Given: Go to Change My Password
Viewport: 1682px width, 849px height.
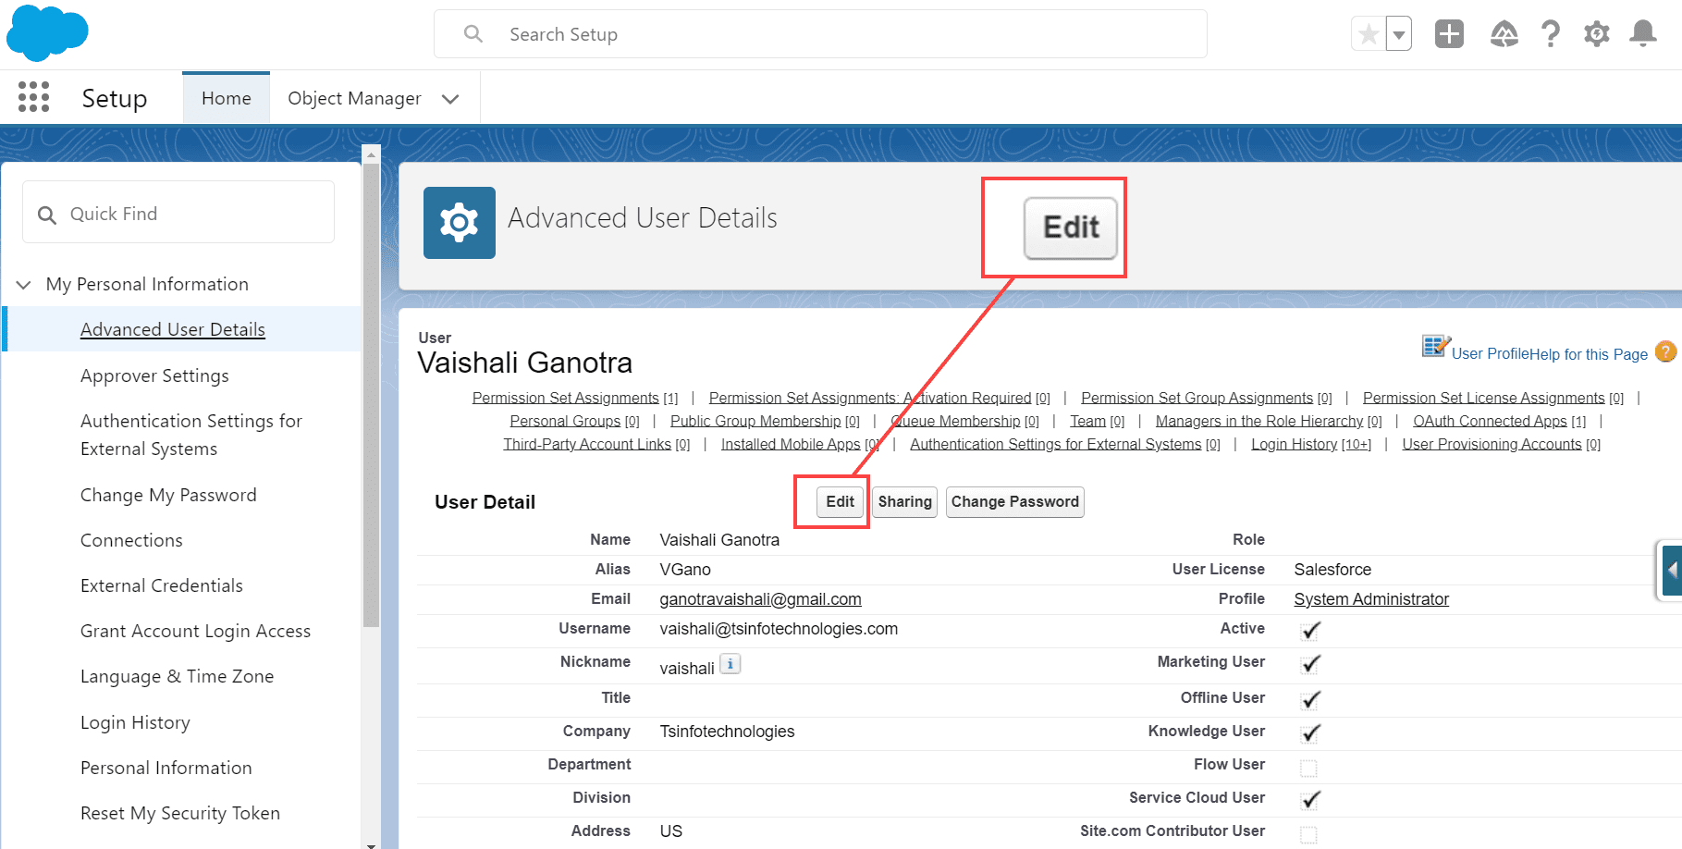Looking at the screenshot, I should (168, 495).
